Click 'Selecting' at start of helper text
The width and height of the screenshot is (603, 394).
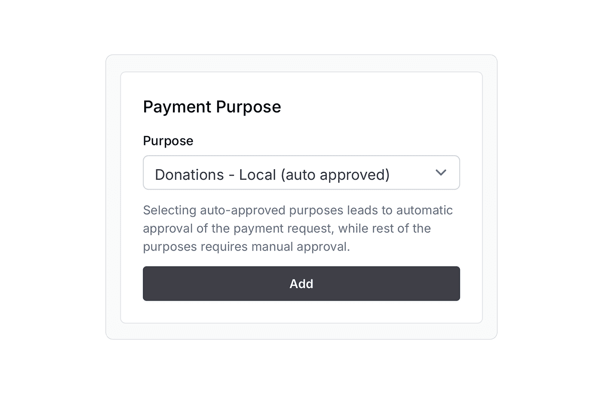point(169,210)
